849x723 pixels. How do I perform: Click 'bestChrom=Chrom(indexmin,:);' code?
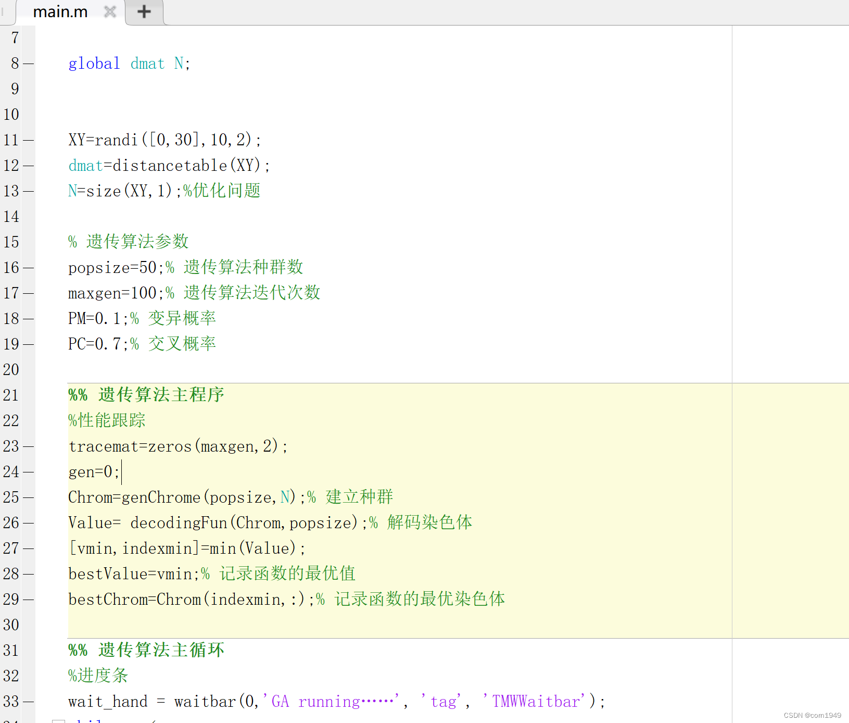click(x=192, y=600)
